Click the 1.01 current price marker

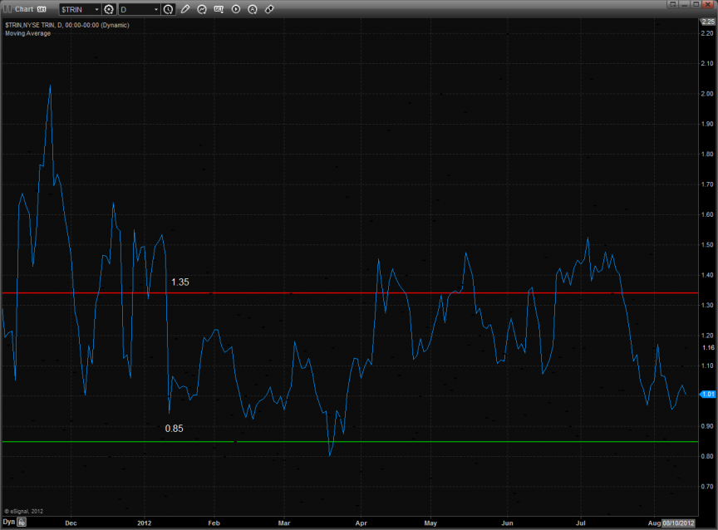(707, 395)
